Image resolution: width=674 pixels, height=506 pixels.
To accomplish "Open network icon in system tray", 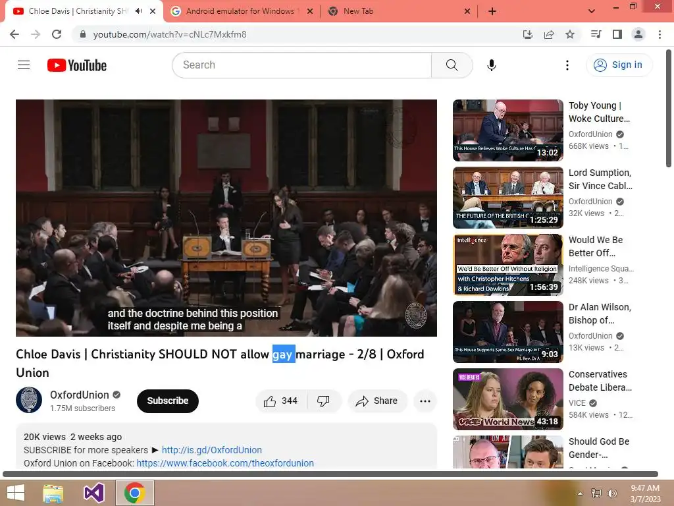I will pos(596,493).
